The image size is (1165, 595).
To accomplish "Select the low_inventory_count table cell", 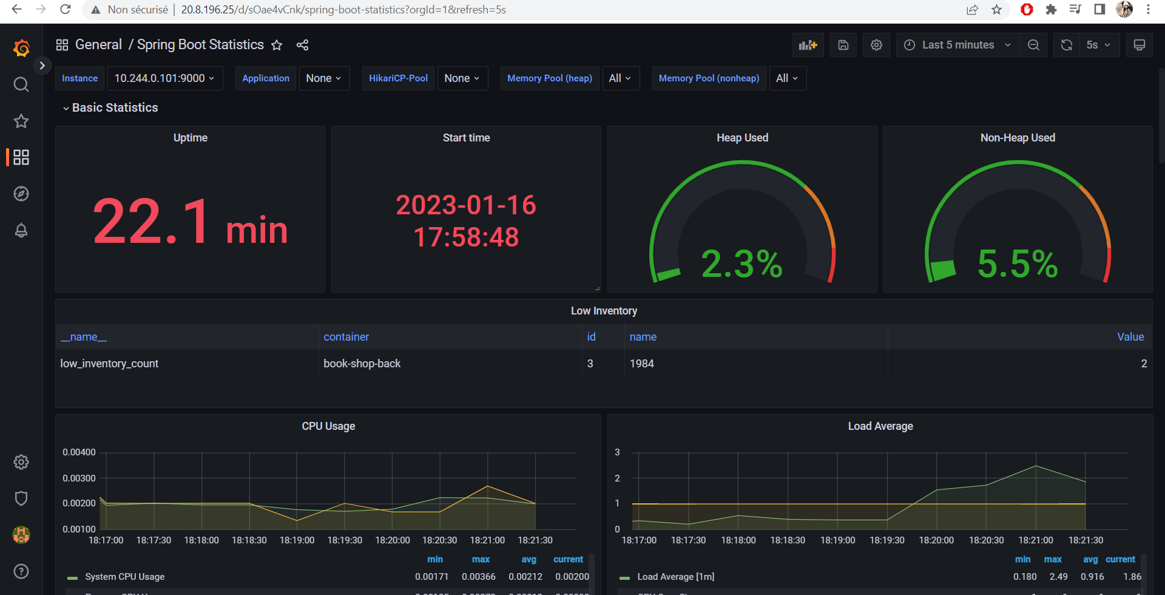I will point(187,364).
